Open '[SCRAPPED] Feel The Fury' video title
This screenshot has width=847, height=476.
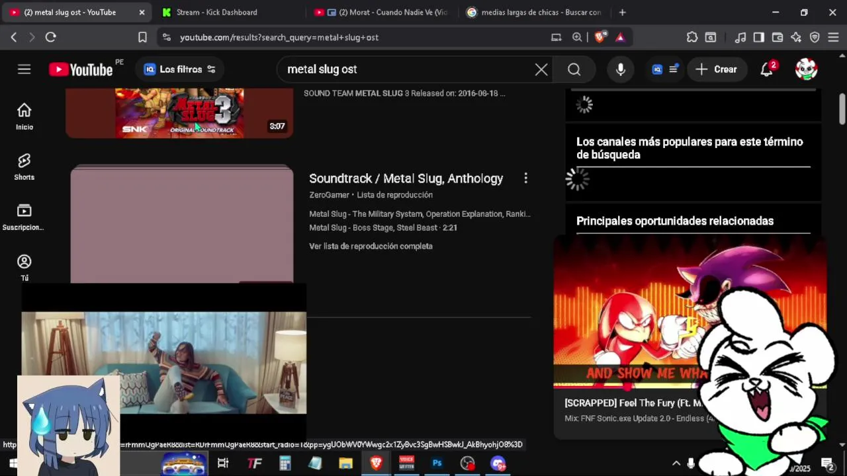633,403
